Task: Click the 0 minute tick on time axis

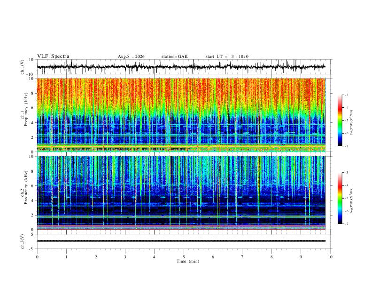Action: [x=37, y=257]
